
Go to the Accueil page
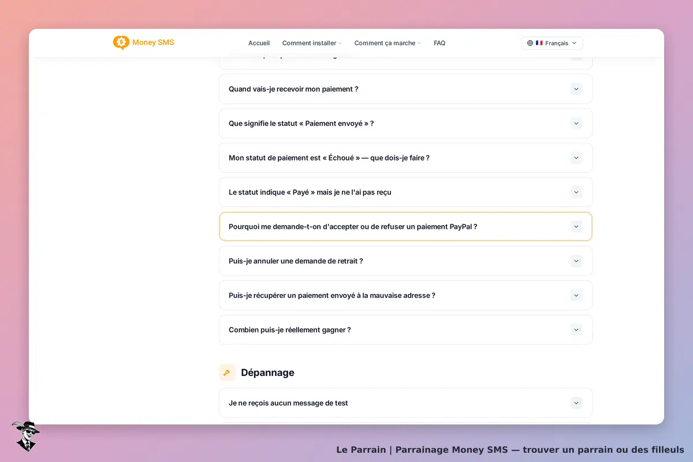click(x=259, y=43)
